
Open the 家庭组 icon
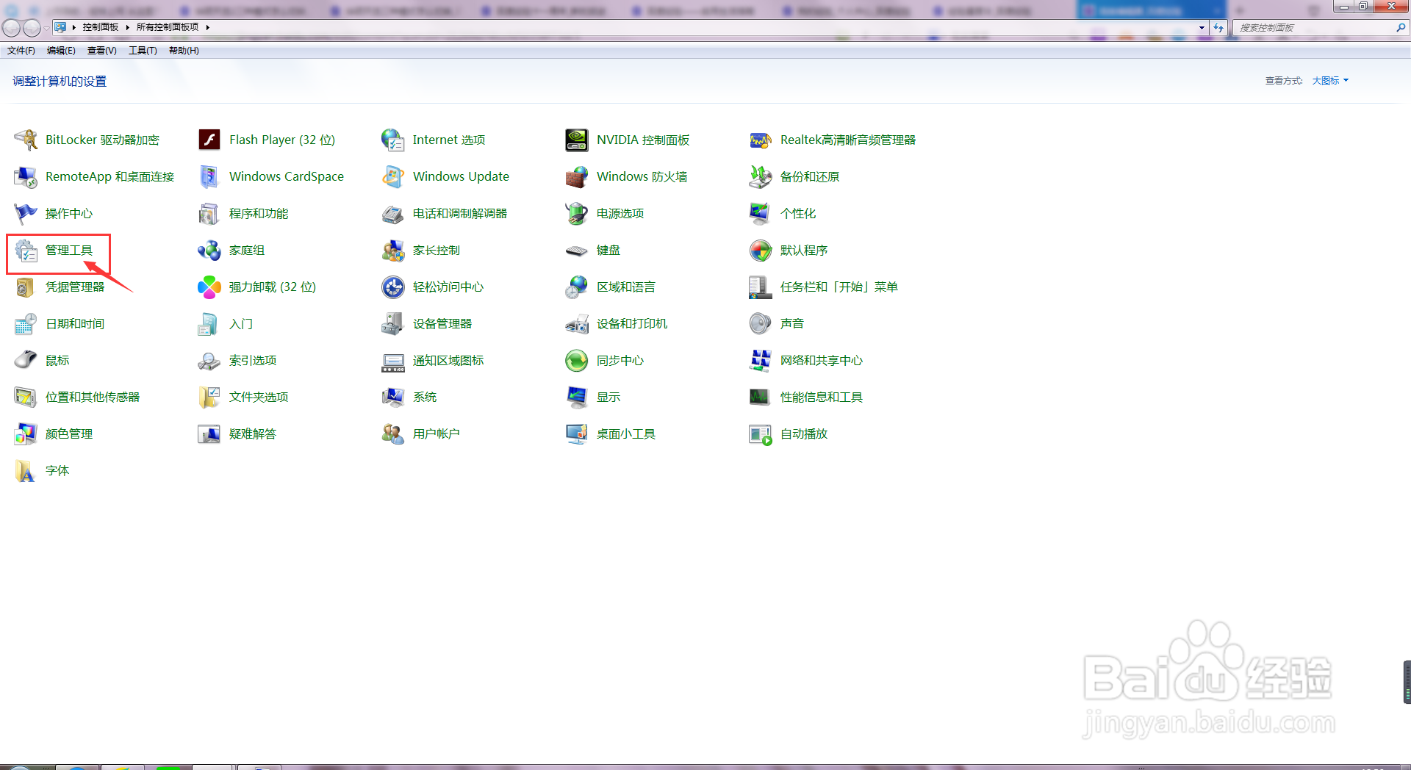209,250
